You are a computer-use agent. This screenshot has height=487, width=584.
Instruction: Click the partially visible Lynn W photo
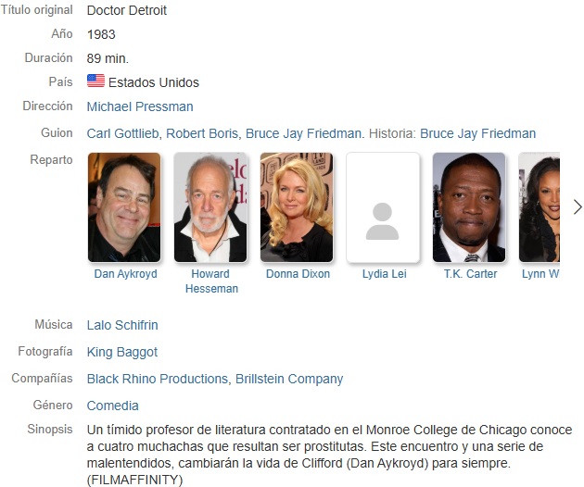click(540, 207)
